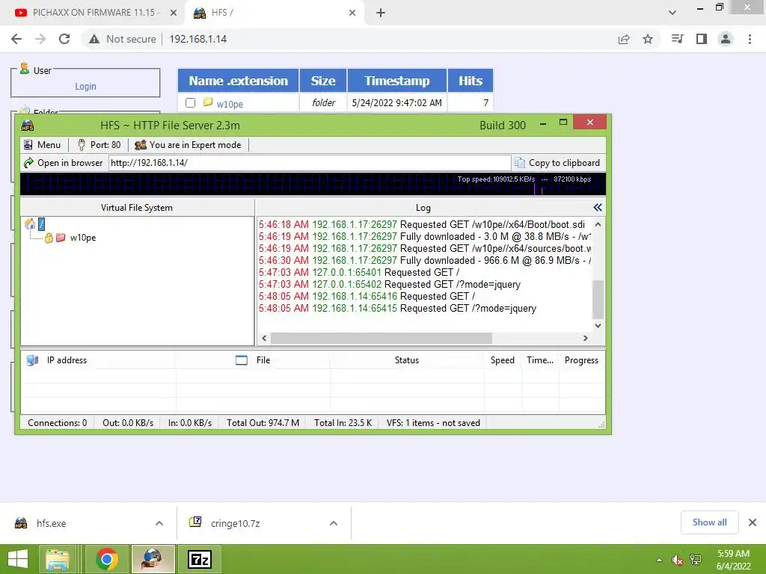Open Windows Start button
Screen dimensions: 766x574
[x=18, y=559]
